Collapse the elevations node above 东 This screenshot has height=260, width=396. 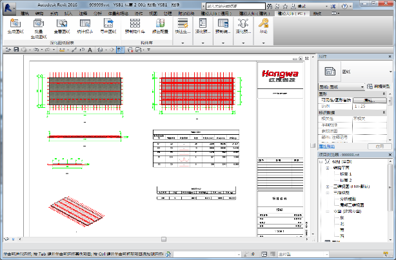[x=328, y=212]
